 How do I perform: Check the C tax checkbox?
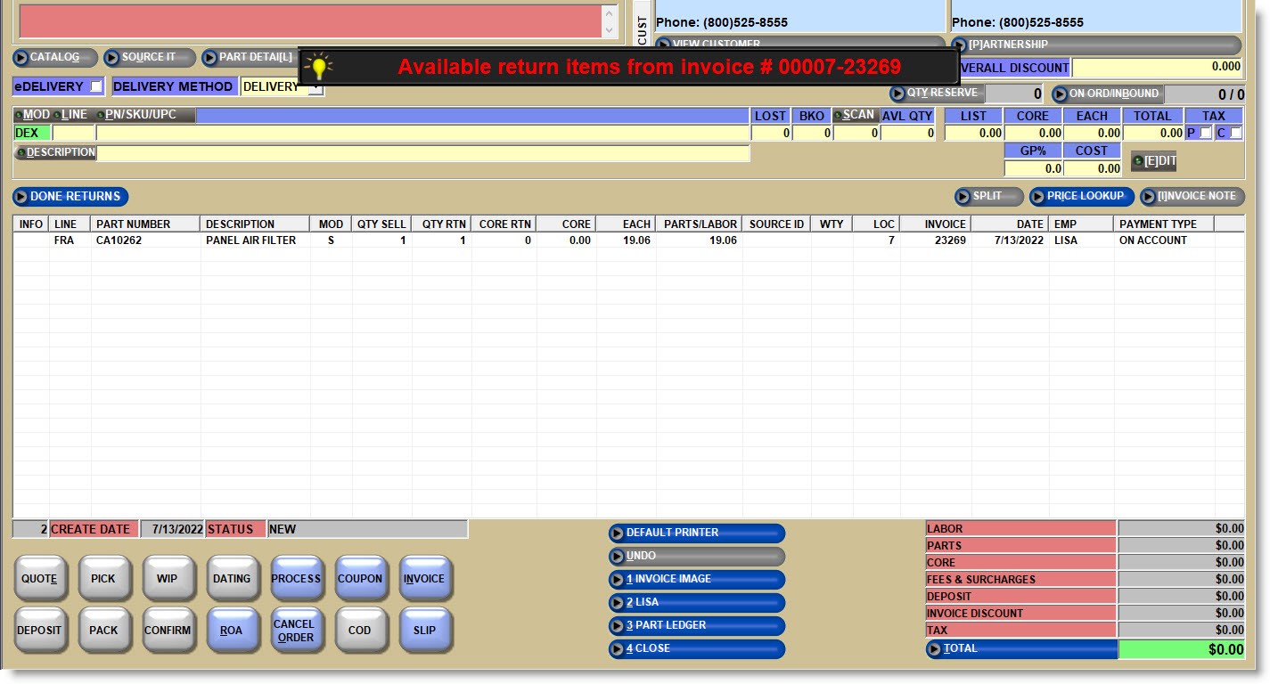click(x=1235, y=133)
